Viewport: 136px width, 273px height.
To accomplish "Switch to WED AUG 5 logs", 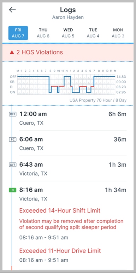I will click(68, 33).
